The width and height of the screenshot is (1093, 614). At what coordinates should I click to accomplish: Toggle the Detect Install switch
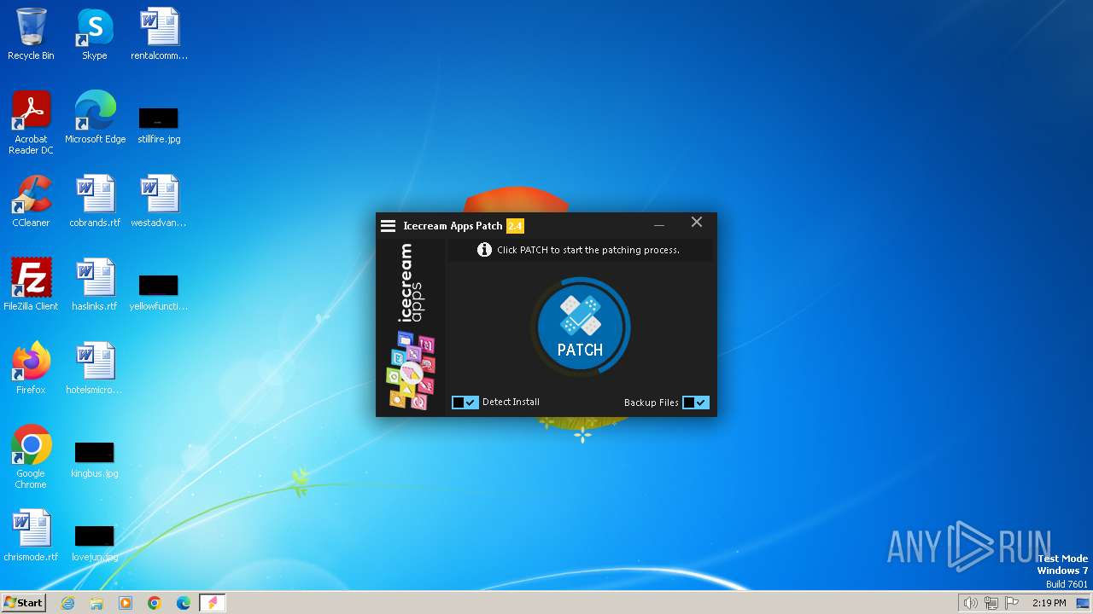pos(465,403)
